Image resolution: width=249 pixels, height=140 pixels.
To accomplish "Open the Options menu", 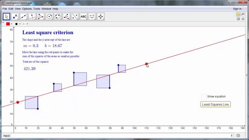I will pos(27,9).
